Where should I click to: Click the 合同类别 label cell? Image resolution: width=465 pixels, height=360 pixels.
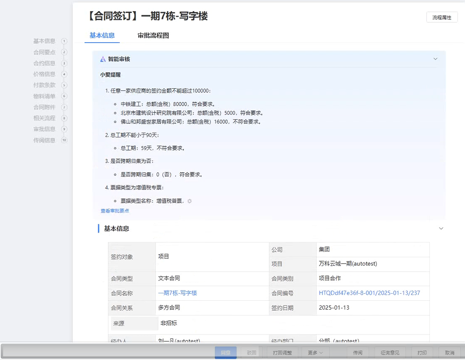pyautogui.click(x=293, y=279)
